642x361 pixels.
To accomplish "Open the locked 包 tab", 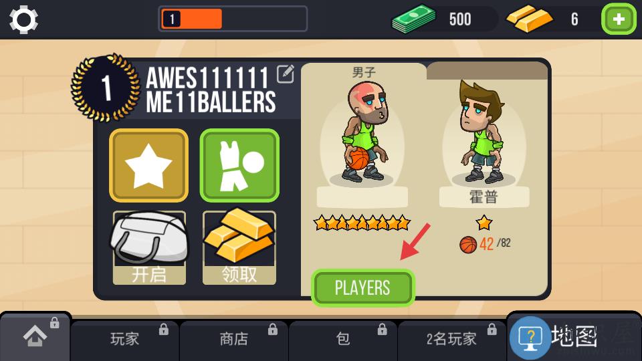I will pyautogui.click(x=343, y=340).
